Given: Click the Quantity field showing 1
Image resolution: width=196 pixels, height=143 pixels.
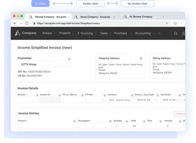Looking at the screenshot, I should 121,126.
